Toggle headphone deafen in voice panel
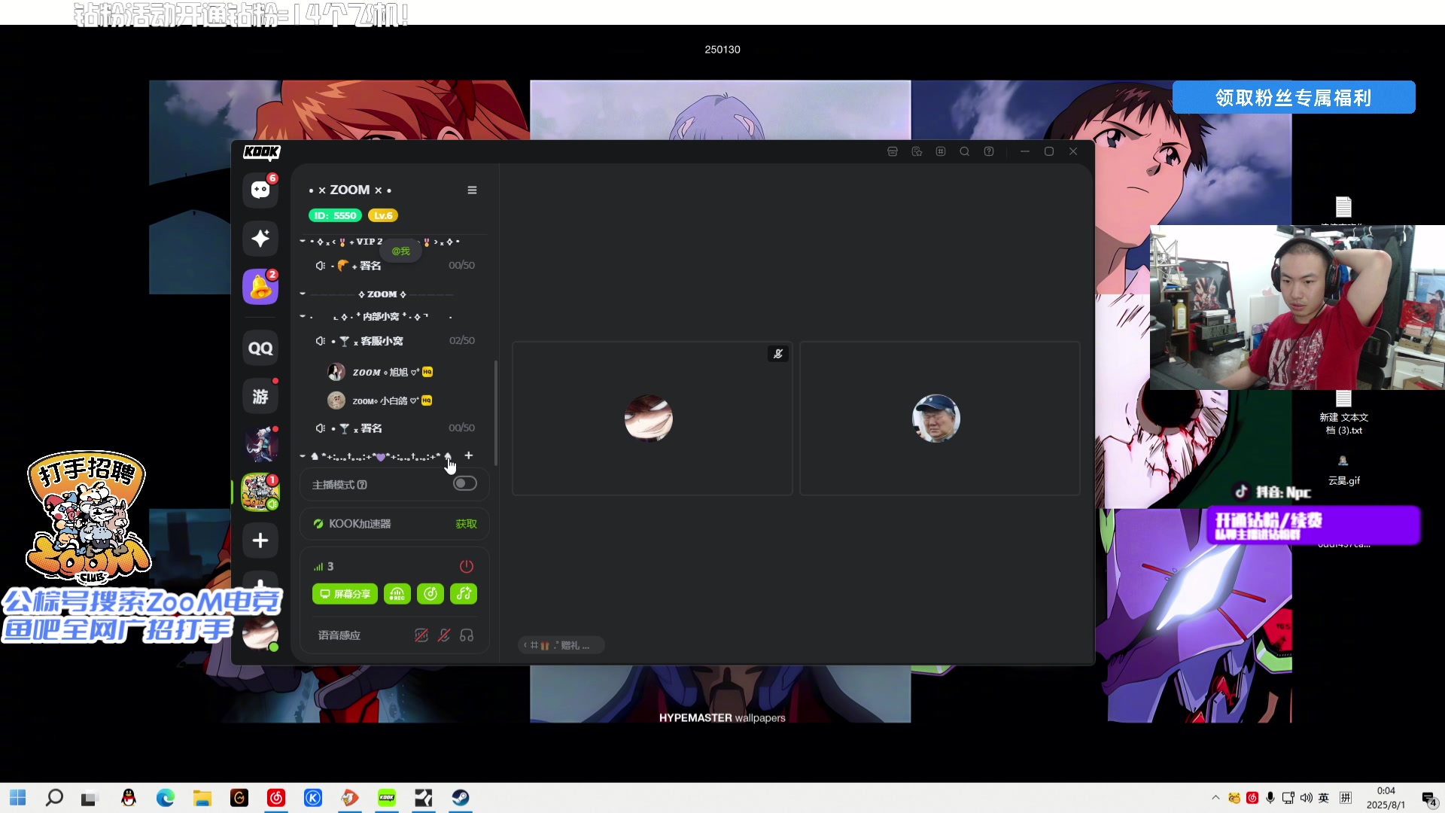The width and height of the screenshot is (1445, 813). [x=467, y=635]
